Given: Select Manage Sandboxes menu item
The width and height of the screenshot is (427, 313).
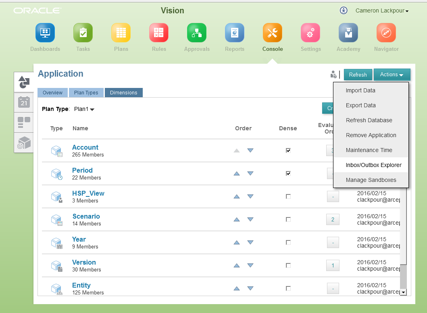Looking at the screenshot, I should tap(371, 180).
